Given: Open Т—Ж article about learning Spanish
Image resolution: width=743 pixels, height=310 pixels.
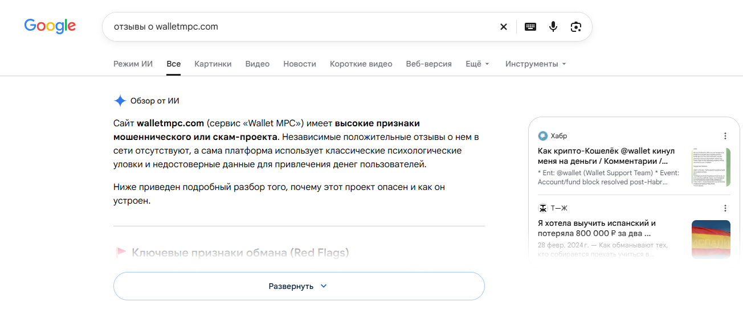Looking at the screenshot, I should click(597, 228).
